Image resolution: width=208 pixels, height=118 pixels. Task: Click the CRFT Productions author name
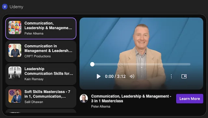click(x=38, y=56)
